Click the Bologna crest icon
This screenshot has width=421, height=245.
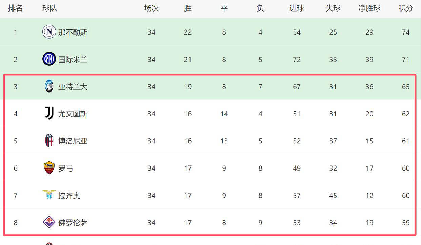[49, 141]
